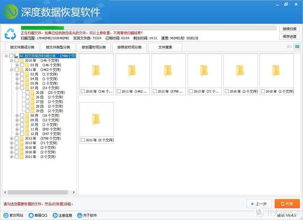Open 关于软件 about icon
The width and height of the screenshot is (303, 220).
coord(80,215)
